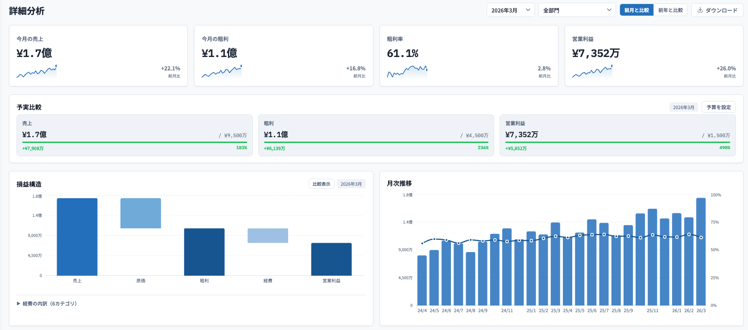Click the 2026年3月 badge in 予実比較
This screenshot has height=330, width=748.
click(683, 107)
